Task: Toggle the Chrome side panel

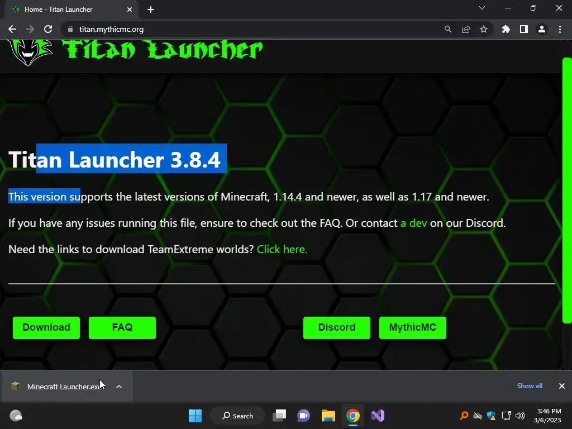Action: pos(524,29)
